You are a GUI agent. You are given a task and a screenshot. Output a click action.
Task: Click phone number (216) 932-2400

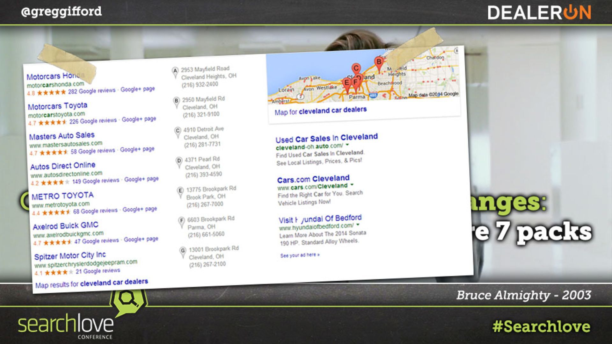200,85
